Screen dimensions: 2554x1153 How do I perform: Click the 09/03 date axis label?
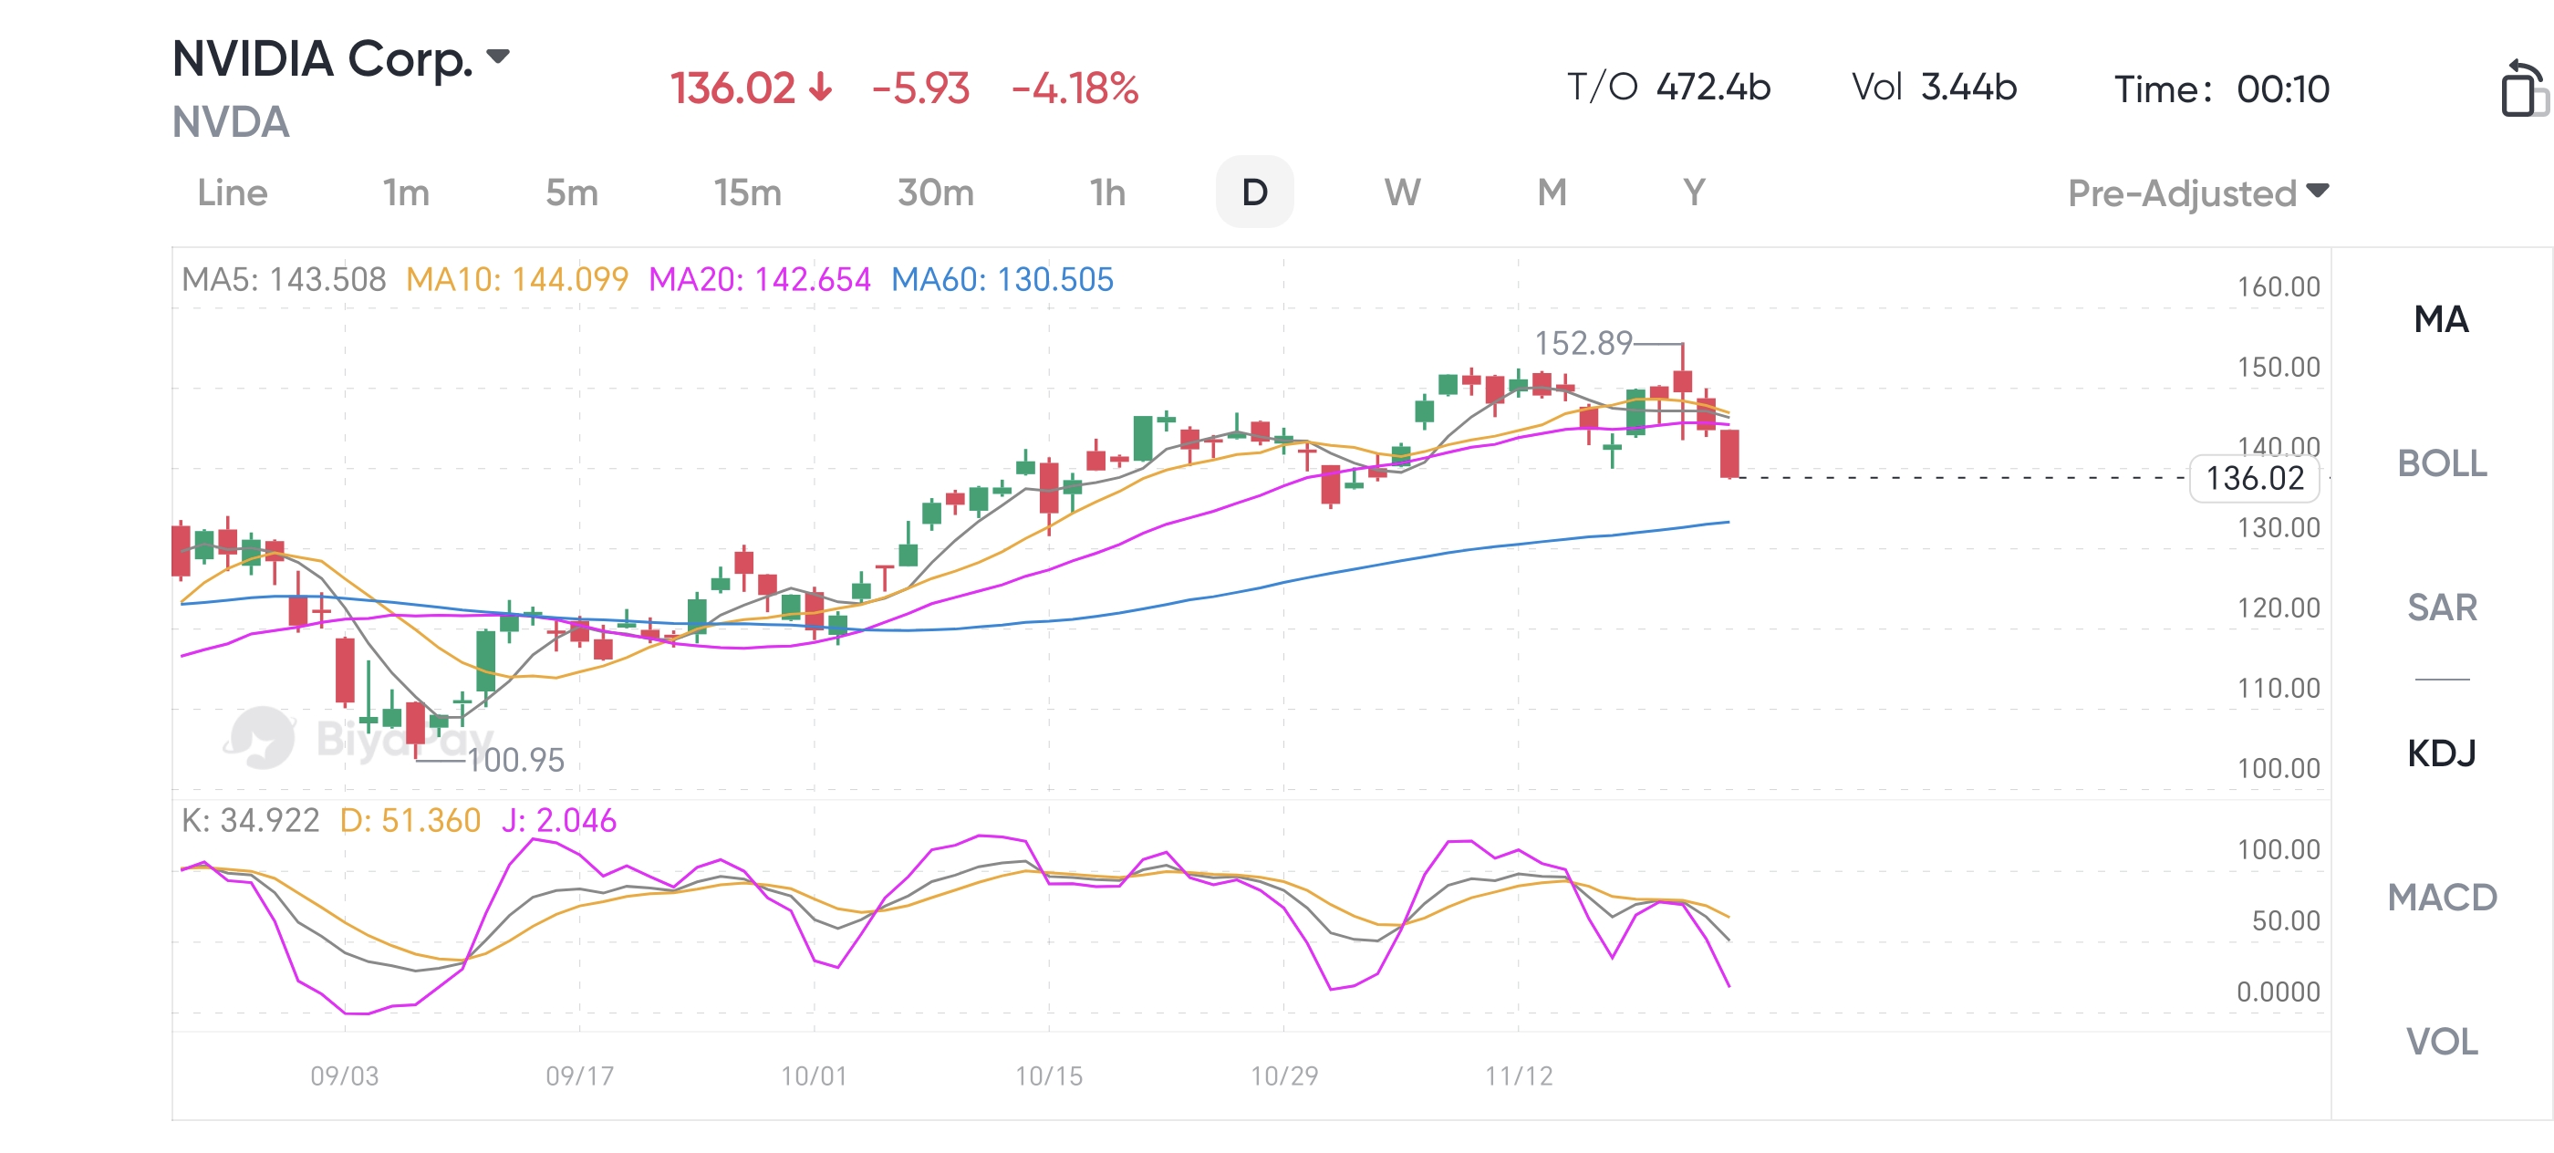[344, 1075]
